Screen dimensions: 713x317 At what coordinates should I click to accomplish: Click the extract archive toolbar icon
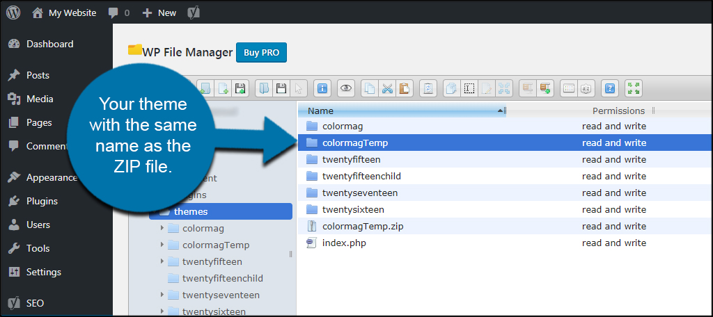click(528, 88)
